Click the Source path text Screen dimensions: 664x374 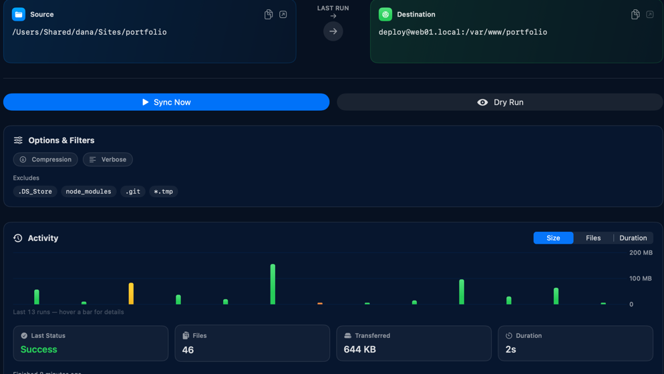tap(90, 32)
